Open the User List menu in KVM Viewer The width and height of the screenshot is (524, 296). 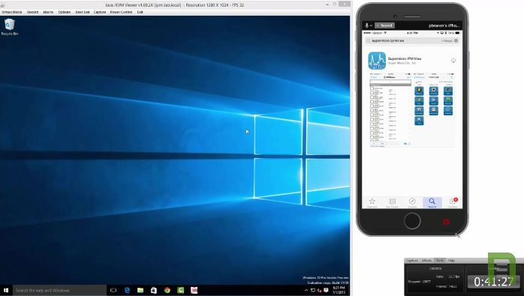(x=83, y=12)
